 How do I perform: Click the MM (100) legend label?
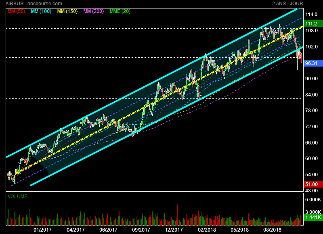(41, 11)
